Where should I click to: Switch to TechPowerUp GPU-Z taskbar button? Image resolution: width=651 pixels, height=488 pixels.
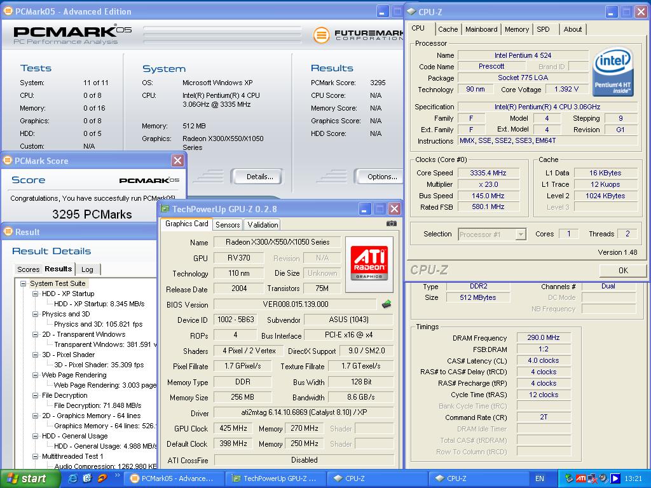[276, 478]
